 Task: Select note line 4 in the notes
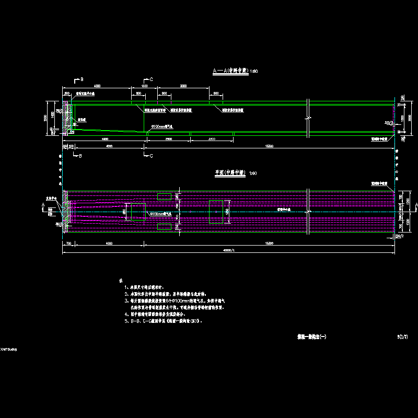tap(155, 314)
